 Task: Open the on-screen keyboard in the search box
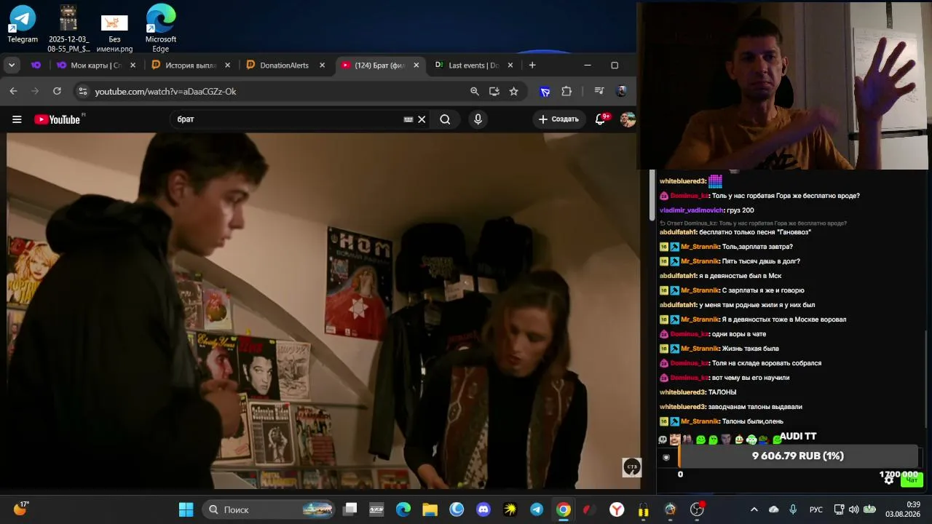(x=408, y=119)
